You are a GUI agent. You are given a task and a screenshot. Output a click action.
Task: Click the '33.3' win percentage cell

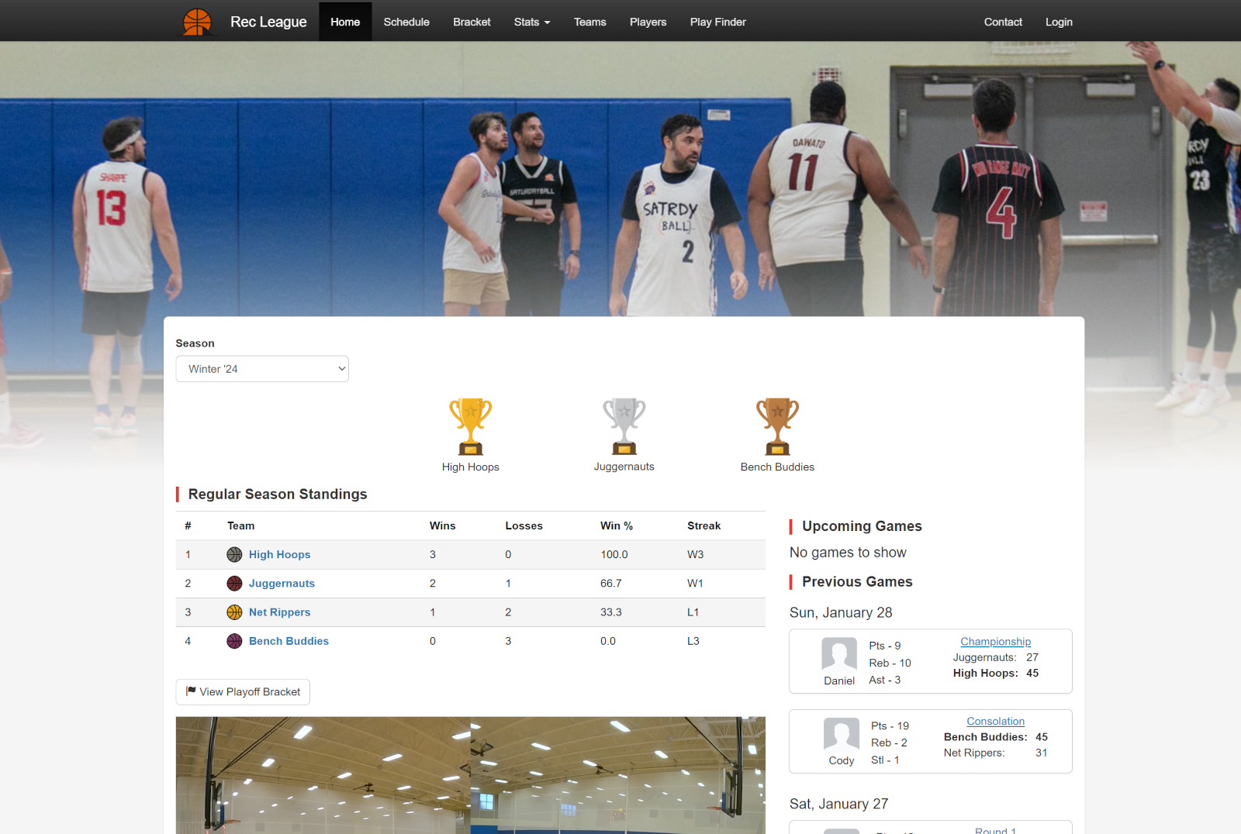611,612
